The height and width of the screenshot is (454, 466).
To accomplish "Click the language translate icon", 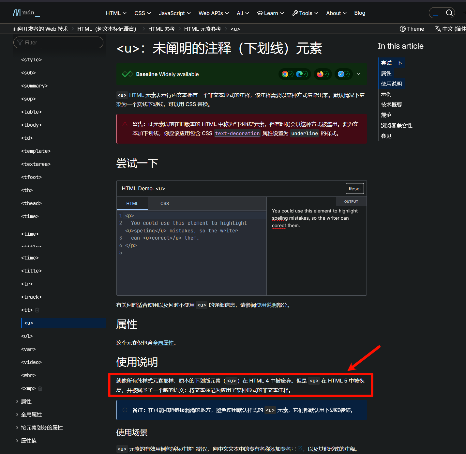I will coord(438,29).
